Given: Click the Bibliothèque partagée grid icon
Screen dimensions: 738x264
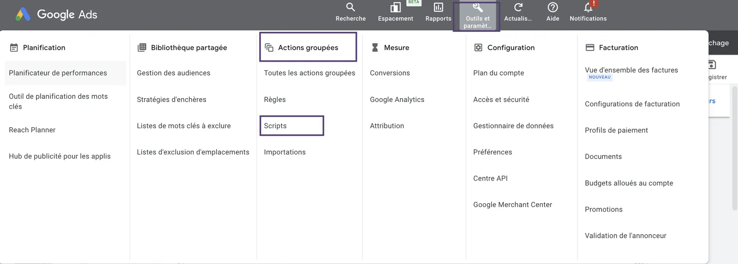Looking at the screenshot, I should point(142,47).
